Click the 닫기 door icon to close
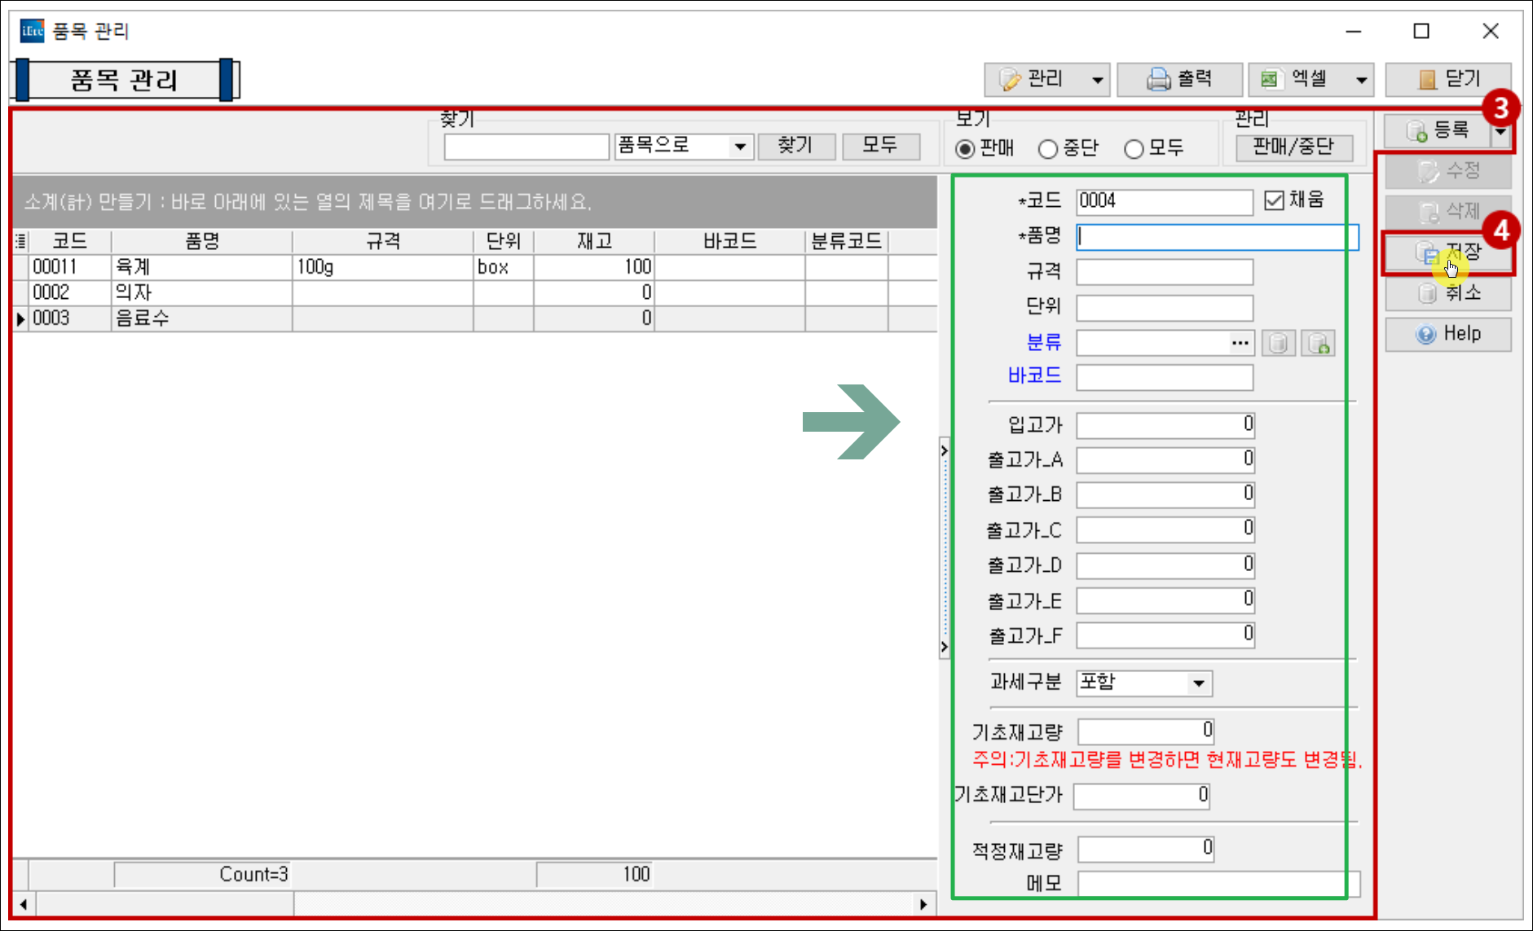Screen dimensions: 1533x931 1428,78
